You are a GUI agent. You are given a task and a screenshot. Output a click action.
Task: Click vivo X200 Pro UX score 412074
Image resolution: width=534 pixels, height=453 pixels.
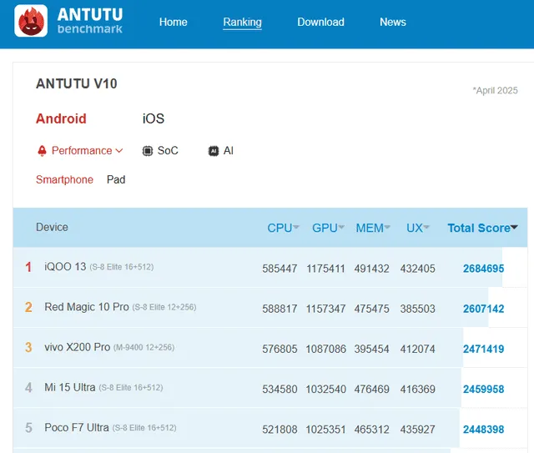(418, 349)
